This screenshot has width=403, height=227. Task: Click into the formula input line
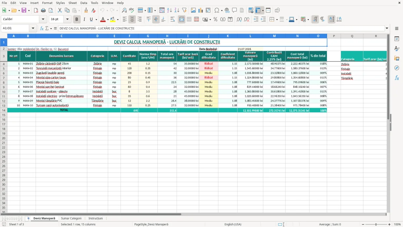[x=221, y=28]
